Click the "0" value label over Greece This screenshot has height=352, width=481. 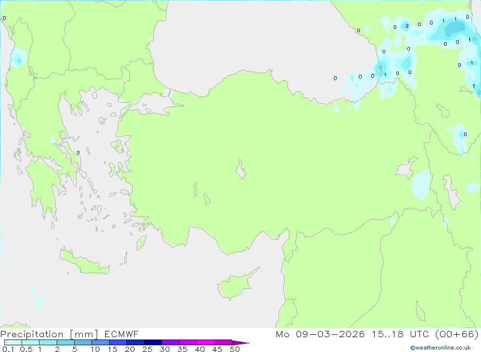coord(78,153)
